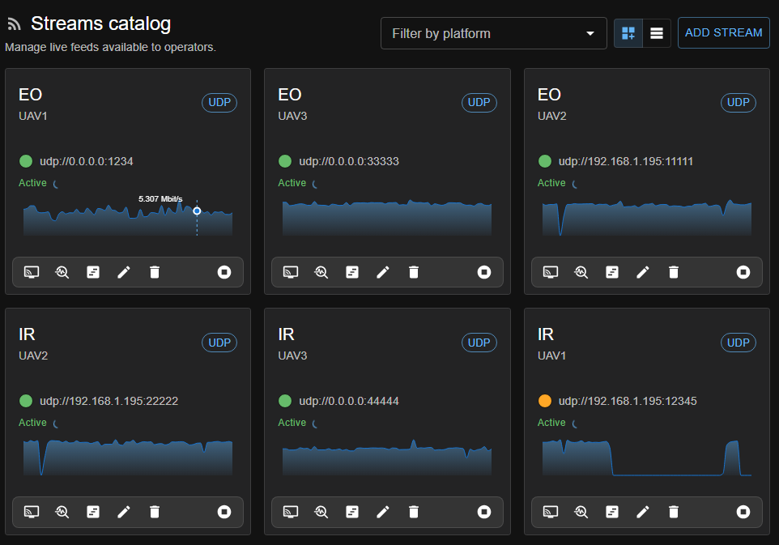Click the UDP badge on EO UAV1
Image resolution: width=779 pixels, height=545 pixels.
pos(219,103)
